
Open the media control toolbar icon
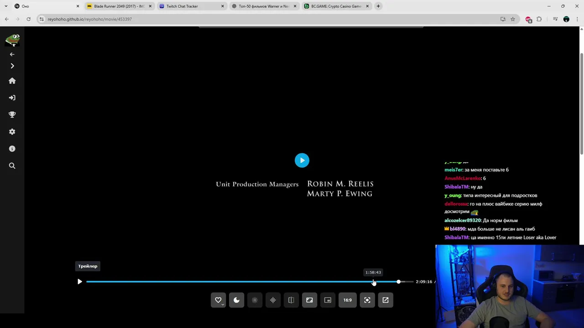click(x=555, y=19)
